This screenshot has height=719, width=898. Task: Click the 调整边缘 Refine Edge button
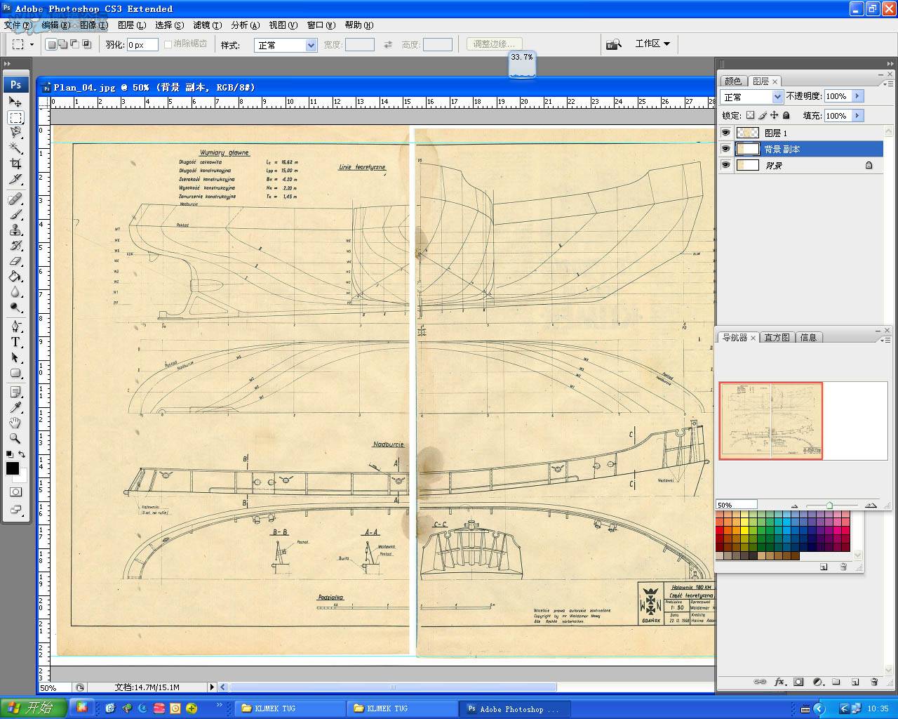tap(495, 44)
